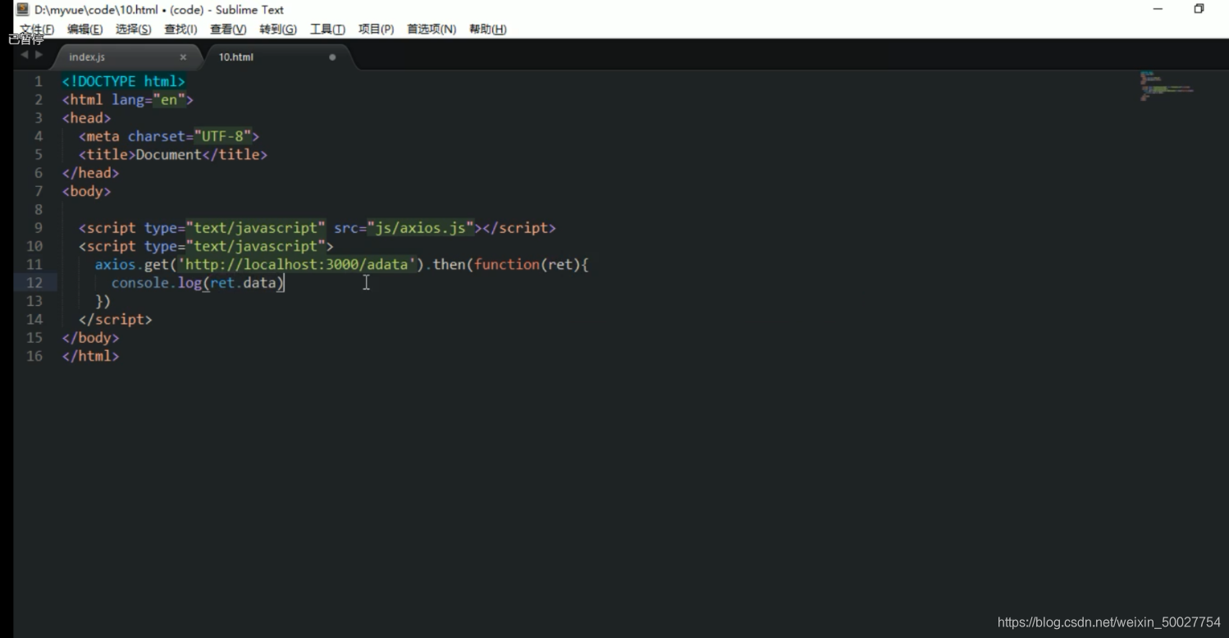
Task: Click the '</html>' closing tag
Action: point(90,356)
